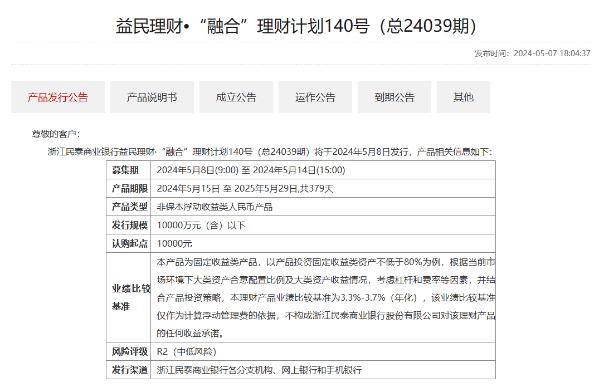Open the 产品发行公告 tab
The width and height of the screenshot is (599, 387).
[58, 97]
